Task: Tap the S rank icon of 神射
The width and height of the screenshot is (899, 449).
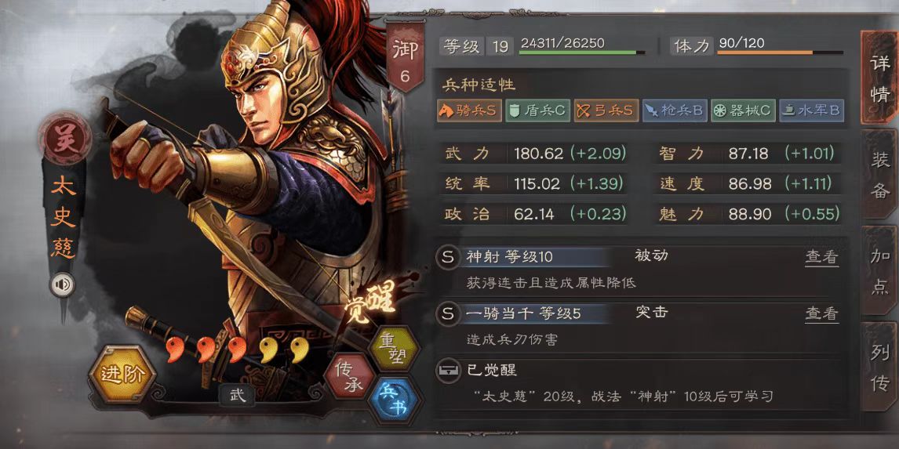Action: pyautogui.click(x=447, y=256)
